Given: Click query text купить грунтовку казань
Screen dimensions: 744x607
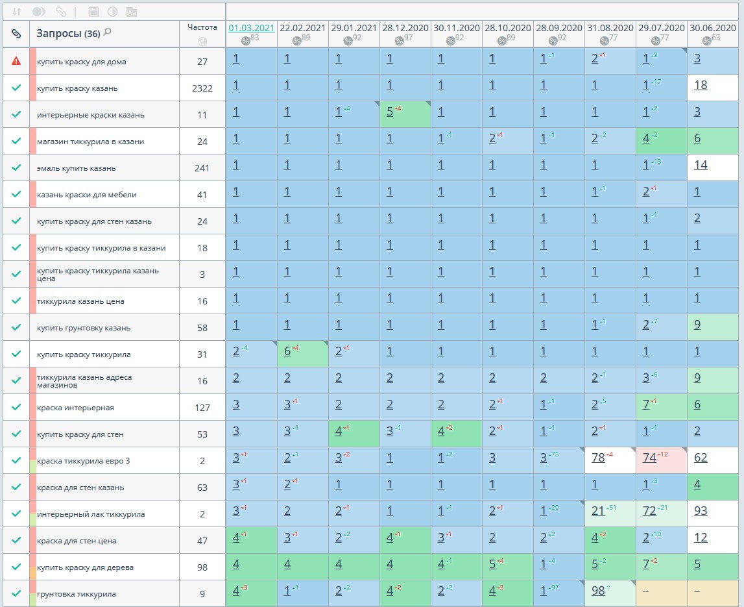Looking at the screenshot, I should point(84,328).
